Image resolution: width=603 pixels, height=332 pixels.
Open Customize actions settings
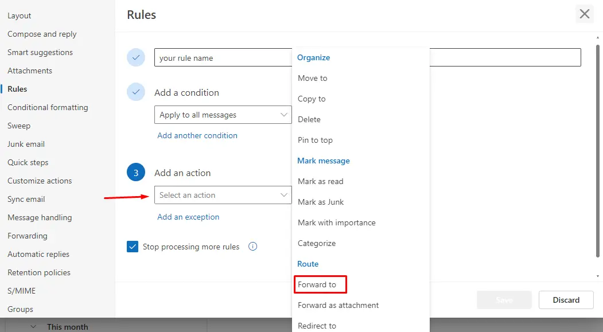tap(40, 181)
